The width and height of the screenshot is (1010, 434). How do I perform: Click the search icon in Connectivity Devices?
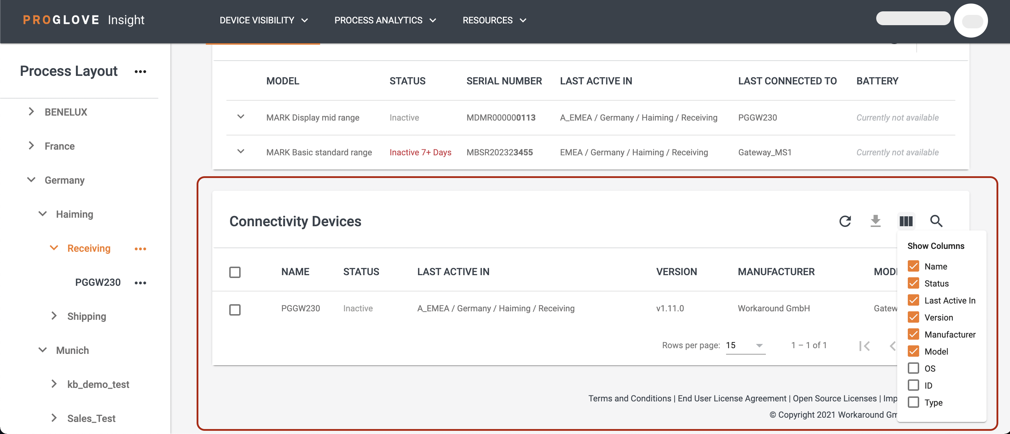point(935,221)
